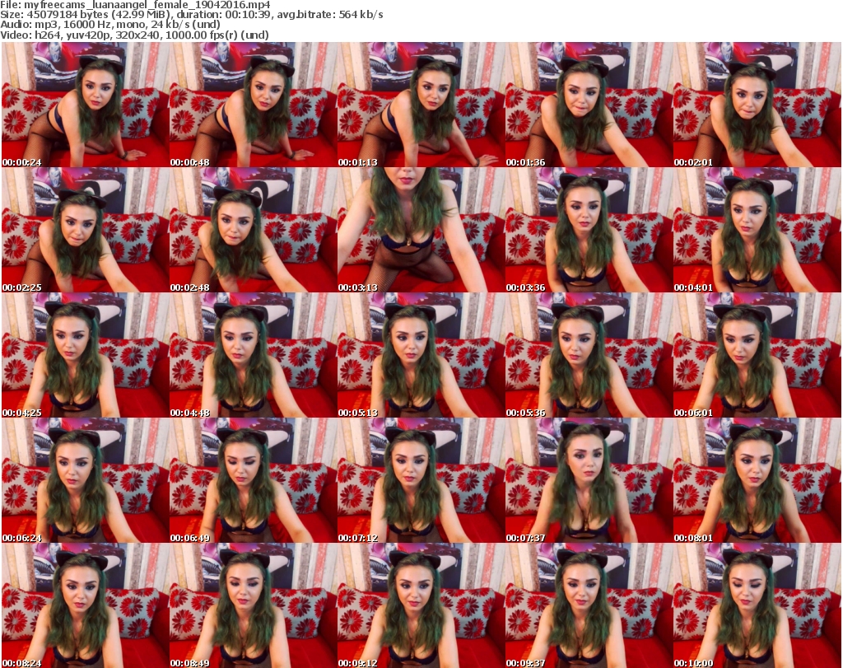Select the thumbnail stamped 00:03:36
This screenshot has height=668, width=843.
tap(589, 230)
